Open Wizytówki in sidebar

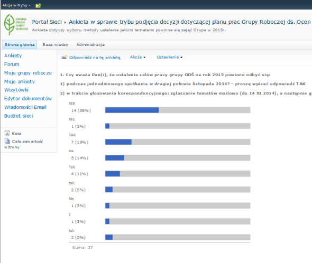pos(16,90)
